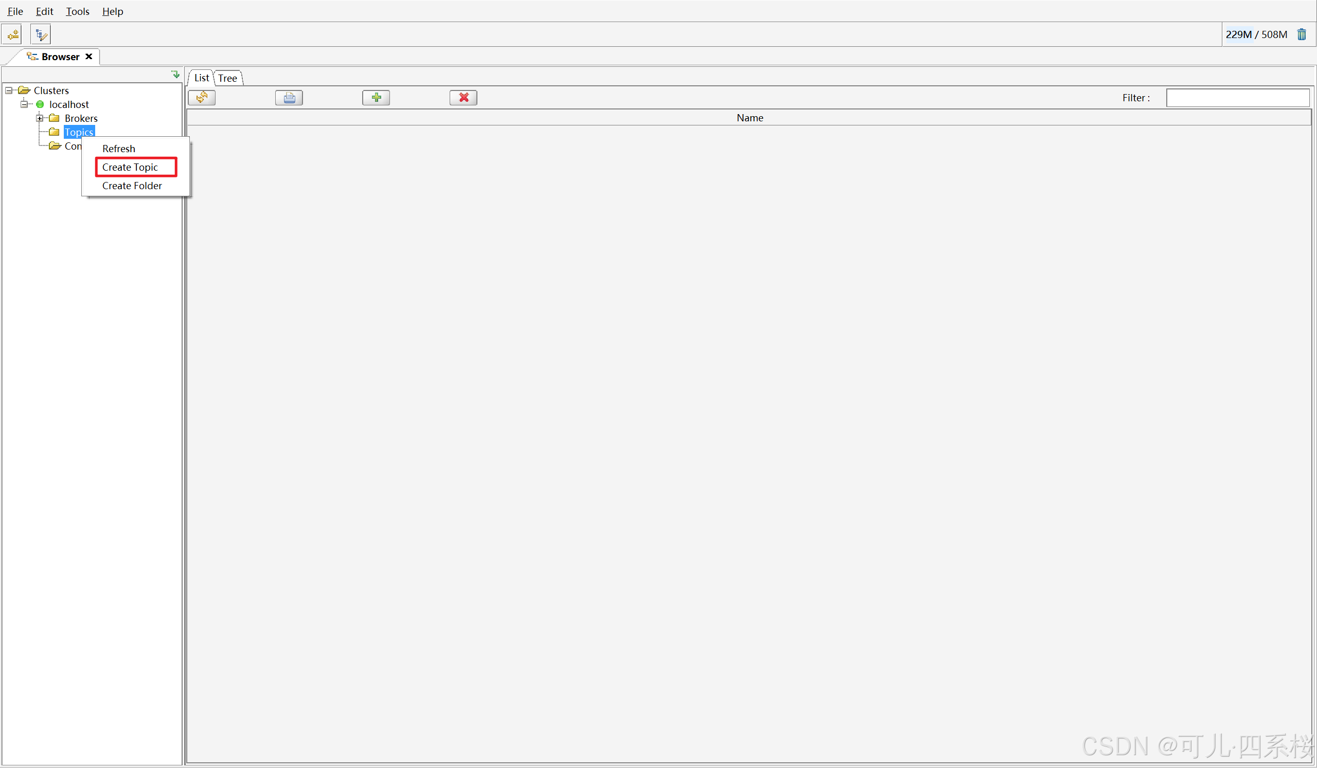This screenshot has height=768, width=1317.
Task: Choose Create Folder in context menu
Action: pos(132,186)
